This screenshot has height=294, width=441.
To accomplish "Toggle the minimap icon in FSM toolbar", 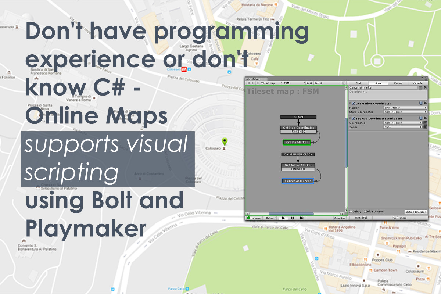I will click(343, 83).
